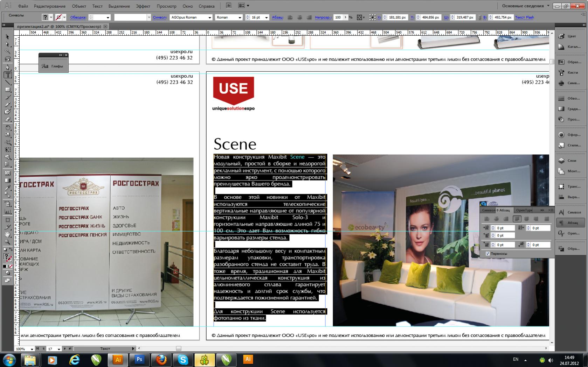The height and width of the screenshot is (367, 588).
Task: Select the Type tool
Action: click(x=7, y=75)
